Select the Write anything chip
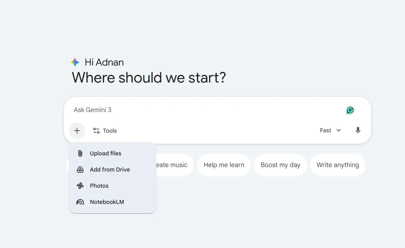Viewport: 405px width, 248px height. click(338, 165)
